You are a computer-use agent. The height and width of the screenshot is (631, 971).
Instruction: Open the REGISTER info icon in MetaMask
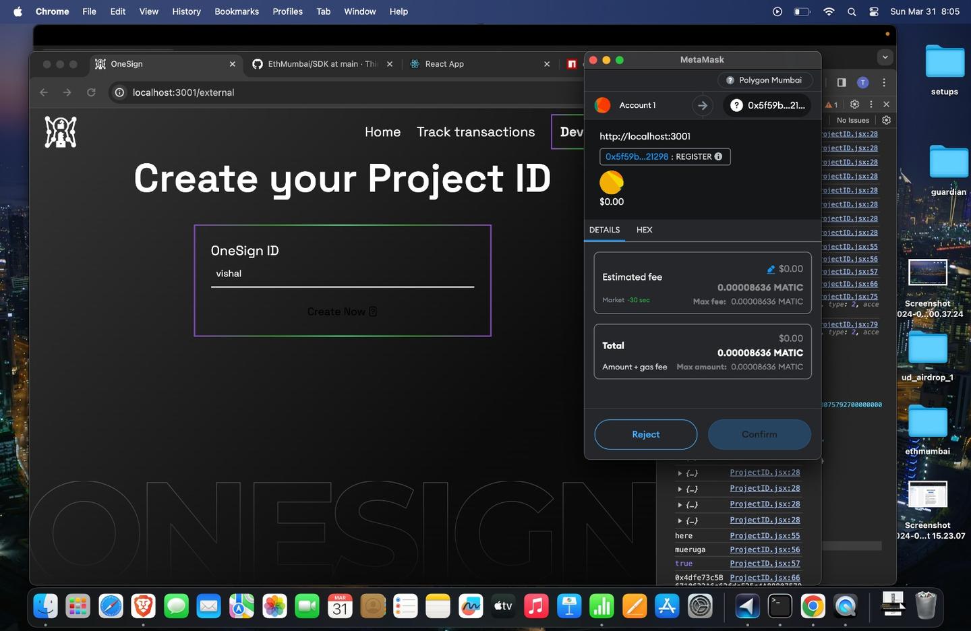tap(719, 156)
